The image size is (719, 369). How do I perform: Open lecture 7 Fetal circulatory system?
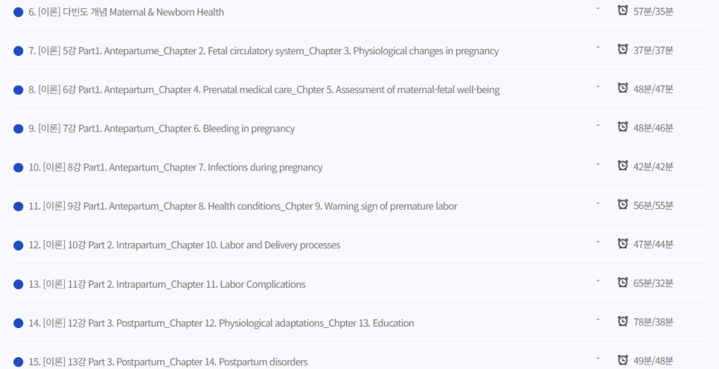263,51
